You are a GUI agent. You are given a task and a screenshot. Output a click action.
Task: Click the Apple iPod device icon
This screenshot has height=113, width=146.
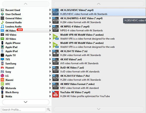click(2, 51)
